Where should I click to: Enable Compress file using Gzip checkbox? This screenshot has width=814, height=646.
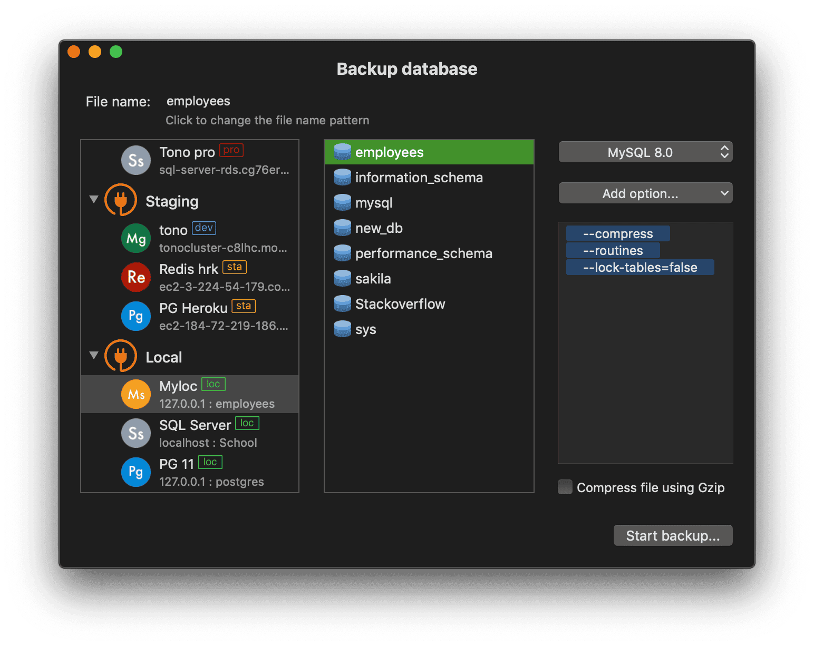pyautogui.click(x=565, y=487)
